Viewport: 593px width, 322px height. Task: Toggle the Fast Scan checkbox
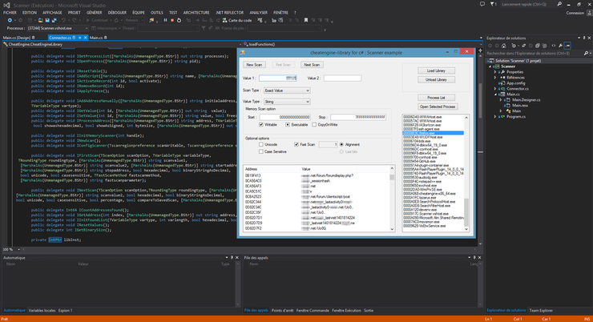click(297, 144)
